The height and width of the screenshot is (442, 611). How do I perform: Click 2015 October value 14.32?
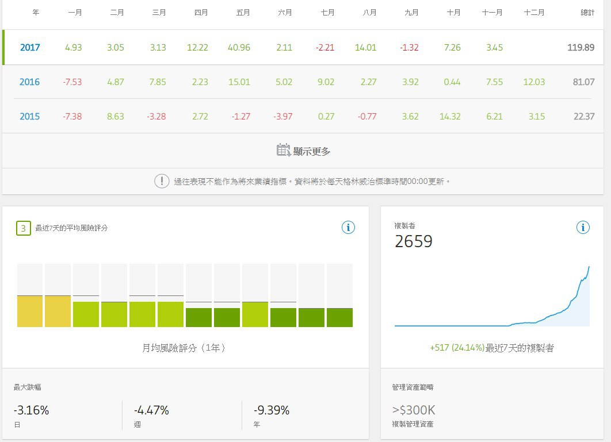coord(450,117)
